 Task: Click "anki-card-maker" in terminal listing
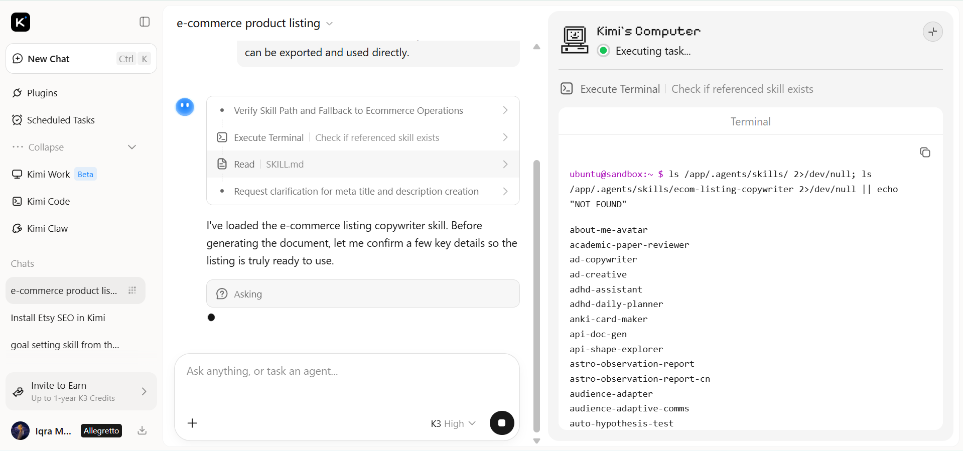pyautogui.click(x=608, y=319)
